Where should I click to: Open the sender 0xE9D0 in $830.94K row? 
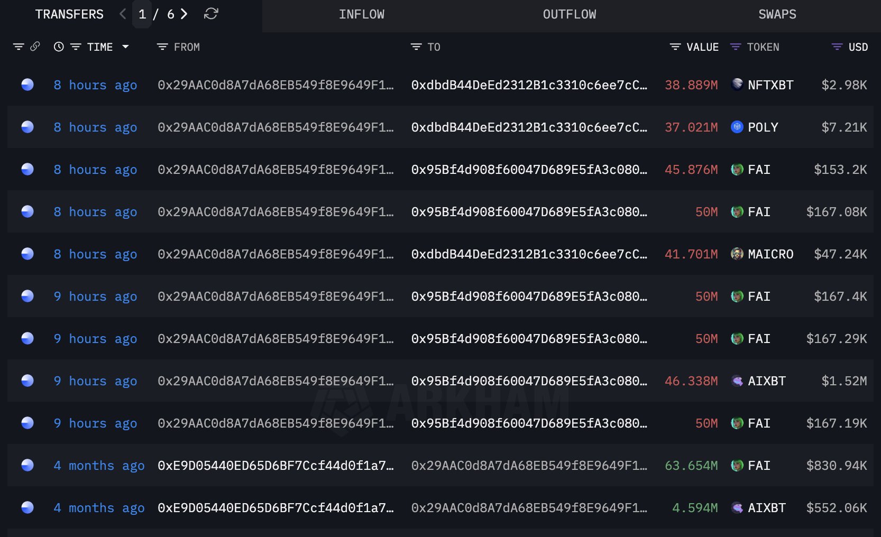coord(276,466)
